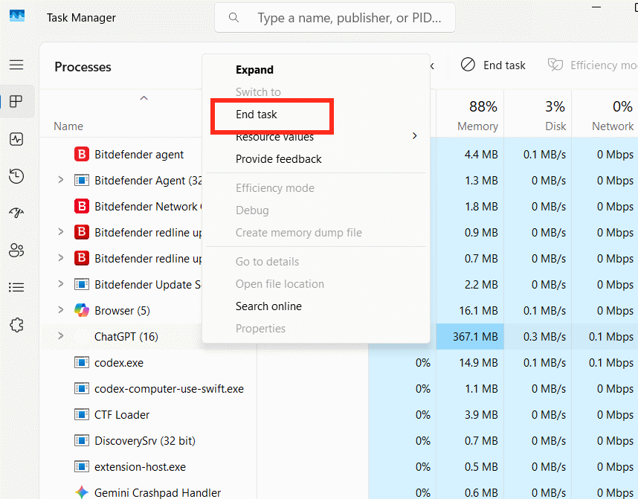The height and width of the screenshot is (499, 638).
Task: Select the ChatGPT (16) row
Action: [339, 337]
